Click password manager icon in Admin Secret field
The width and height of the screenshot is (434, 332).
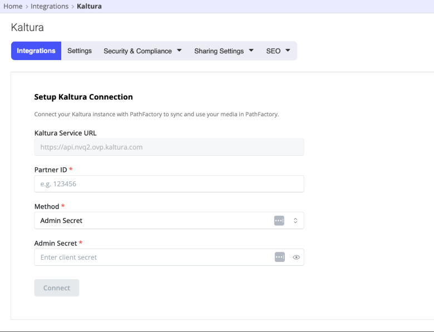pos(279,257)
